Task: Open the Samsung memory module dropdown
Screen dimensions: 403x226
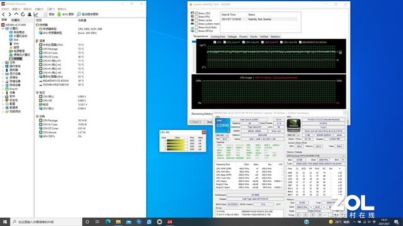Action: (x=315, y=156)
